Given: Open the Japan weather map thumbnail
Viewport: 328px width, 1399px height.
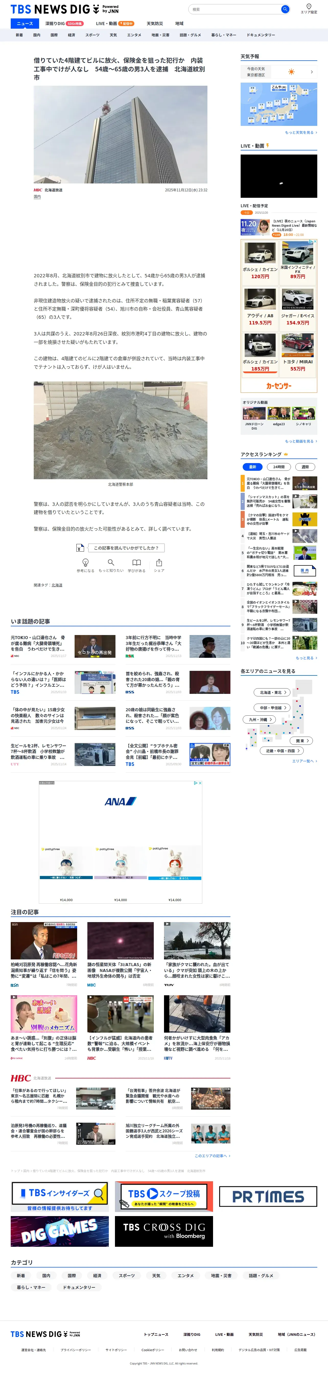Looking at the screenshot, I should click(x=279, y=104).
